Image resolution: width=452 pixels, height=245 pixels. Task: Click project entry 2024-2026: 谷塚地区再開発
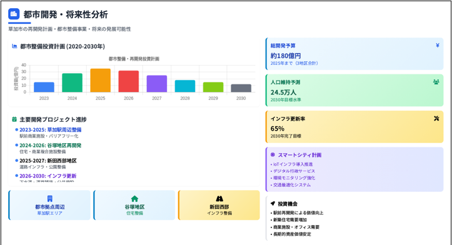pyautogui.click(x=51, y=145)
